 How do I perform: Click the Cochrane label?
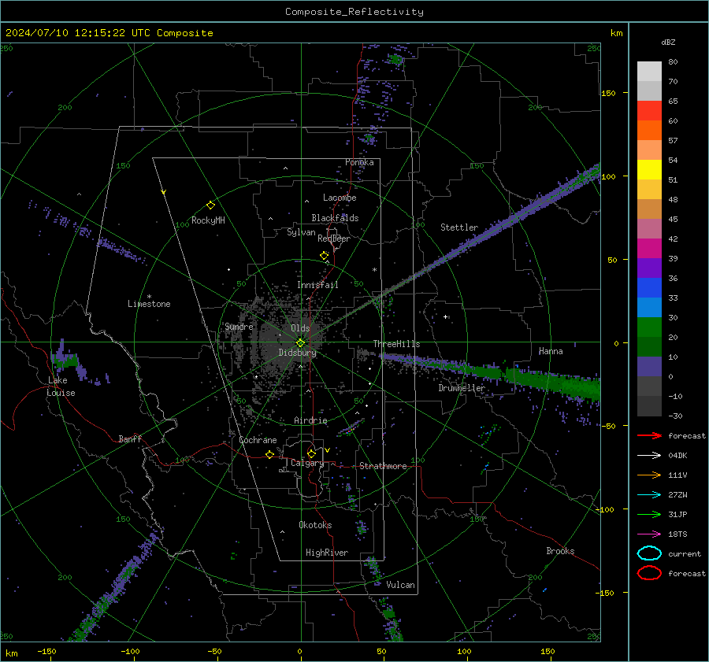(x=258, y=440)
